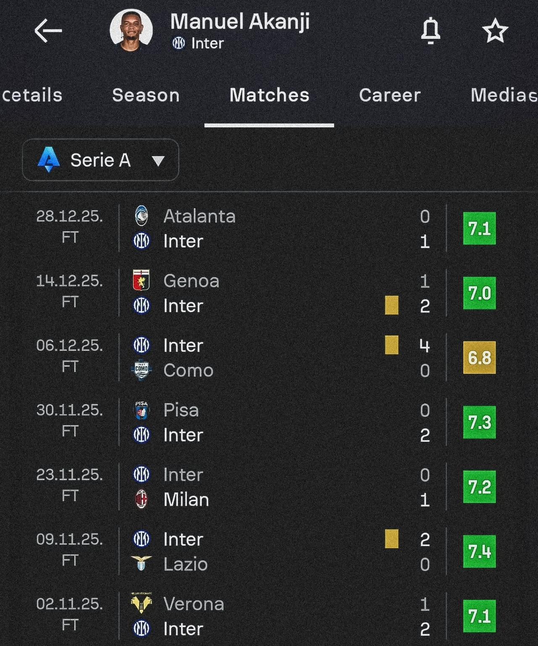Enable notifications with the bell icon
Viewport: 538px width, 646px height.
point(430,31)
